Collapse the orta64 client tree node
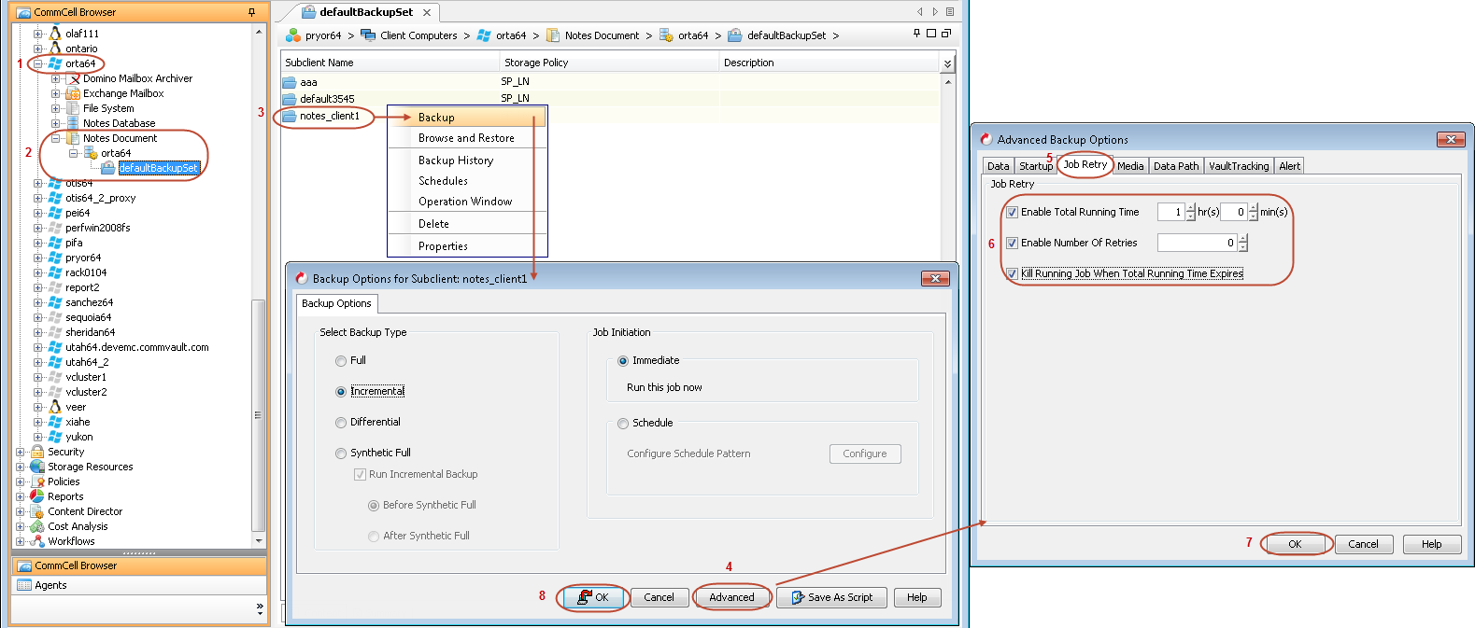Image resolution: width=1475 pixels, height=628 pixels. point(37,63)
